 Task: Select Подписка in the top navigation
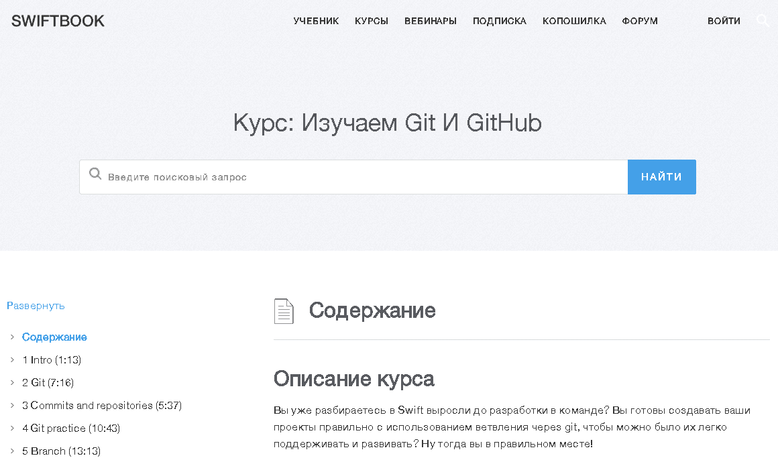tap(499, 21)
